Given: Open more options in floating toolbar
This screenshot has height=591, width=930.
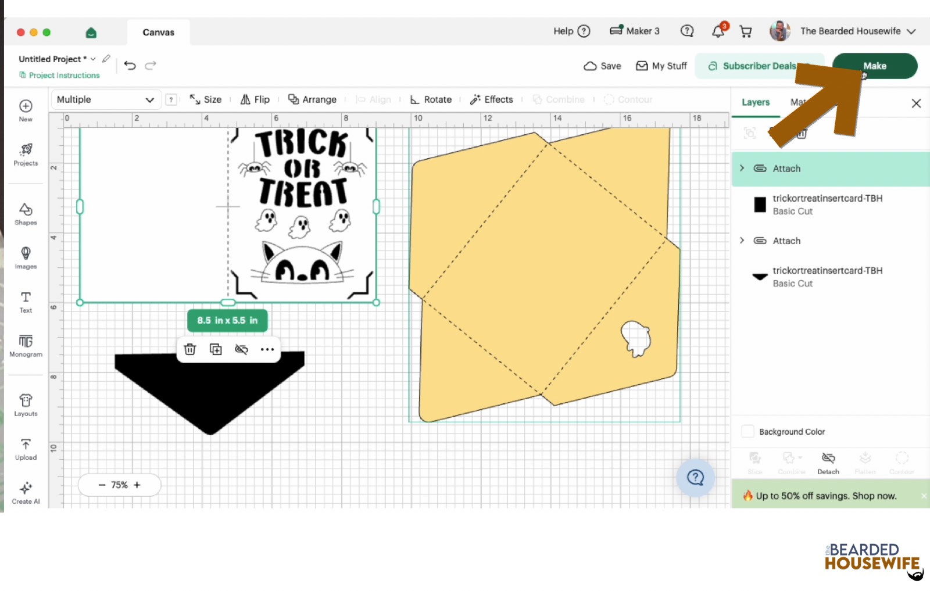Looking at the screenshot, I should click(x=267, y=349).
